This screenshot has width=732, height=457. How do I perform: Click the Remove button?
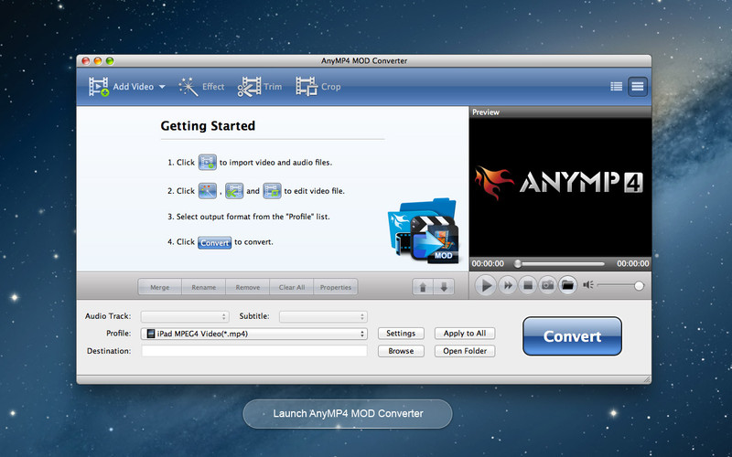pos(247,287)
